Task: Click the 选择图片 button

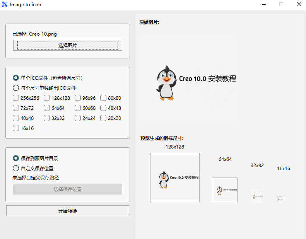Action: click(x=68, y=45)
